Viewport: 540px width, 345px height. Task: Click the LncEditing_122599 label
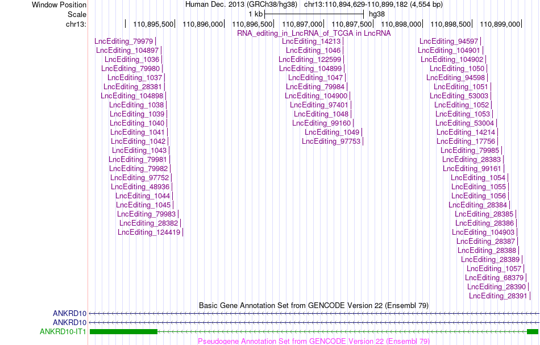pos(310,60)
